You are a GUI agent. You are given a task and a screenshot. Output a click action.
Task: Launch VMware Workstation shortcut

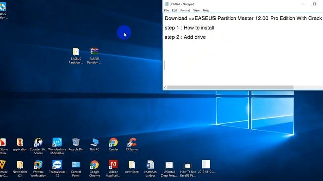point(38,165)
